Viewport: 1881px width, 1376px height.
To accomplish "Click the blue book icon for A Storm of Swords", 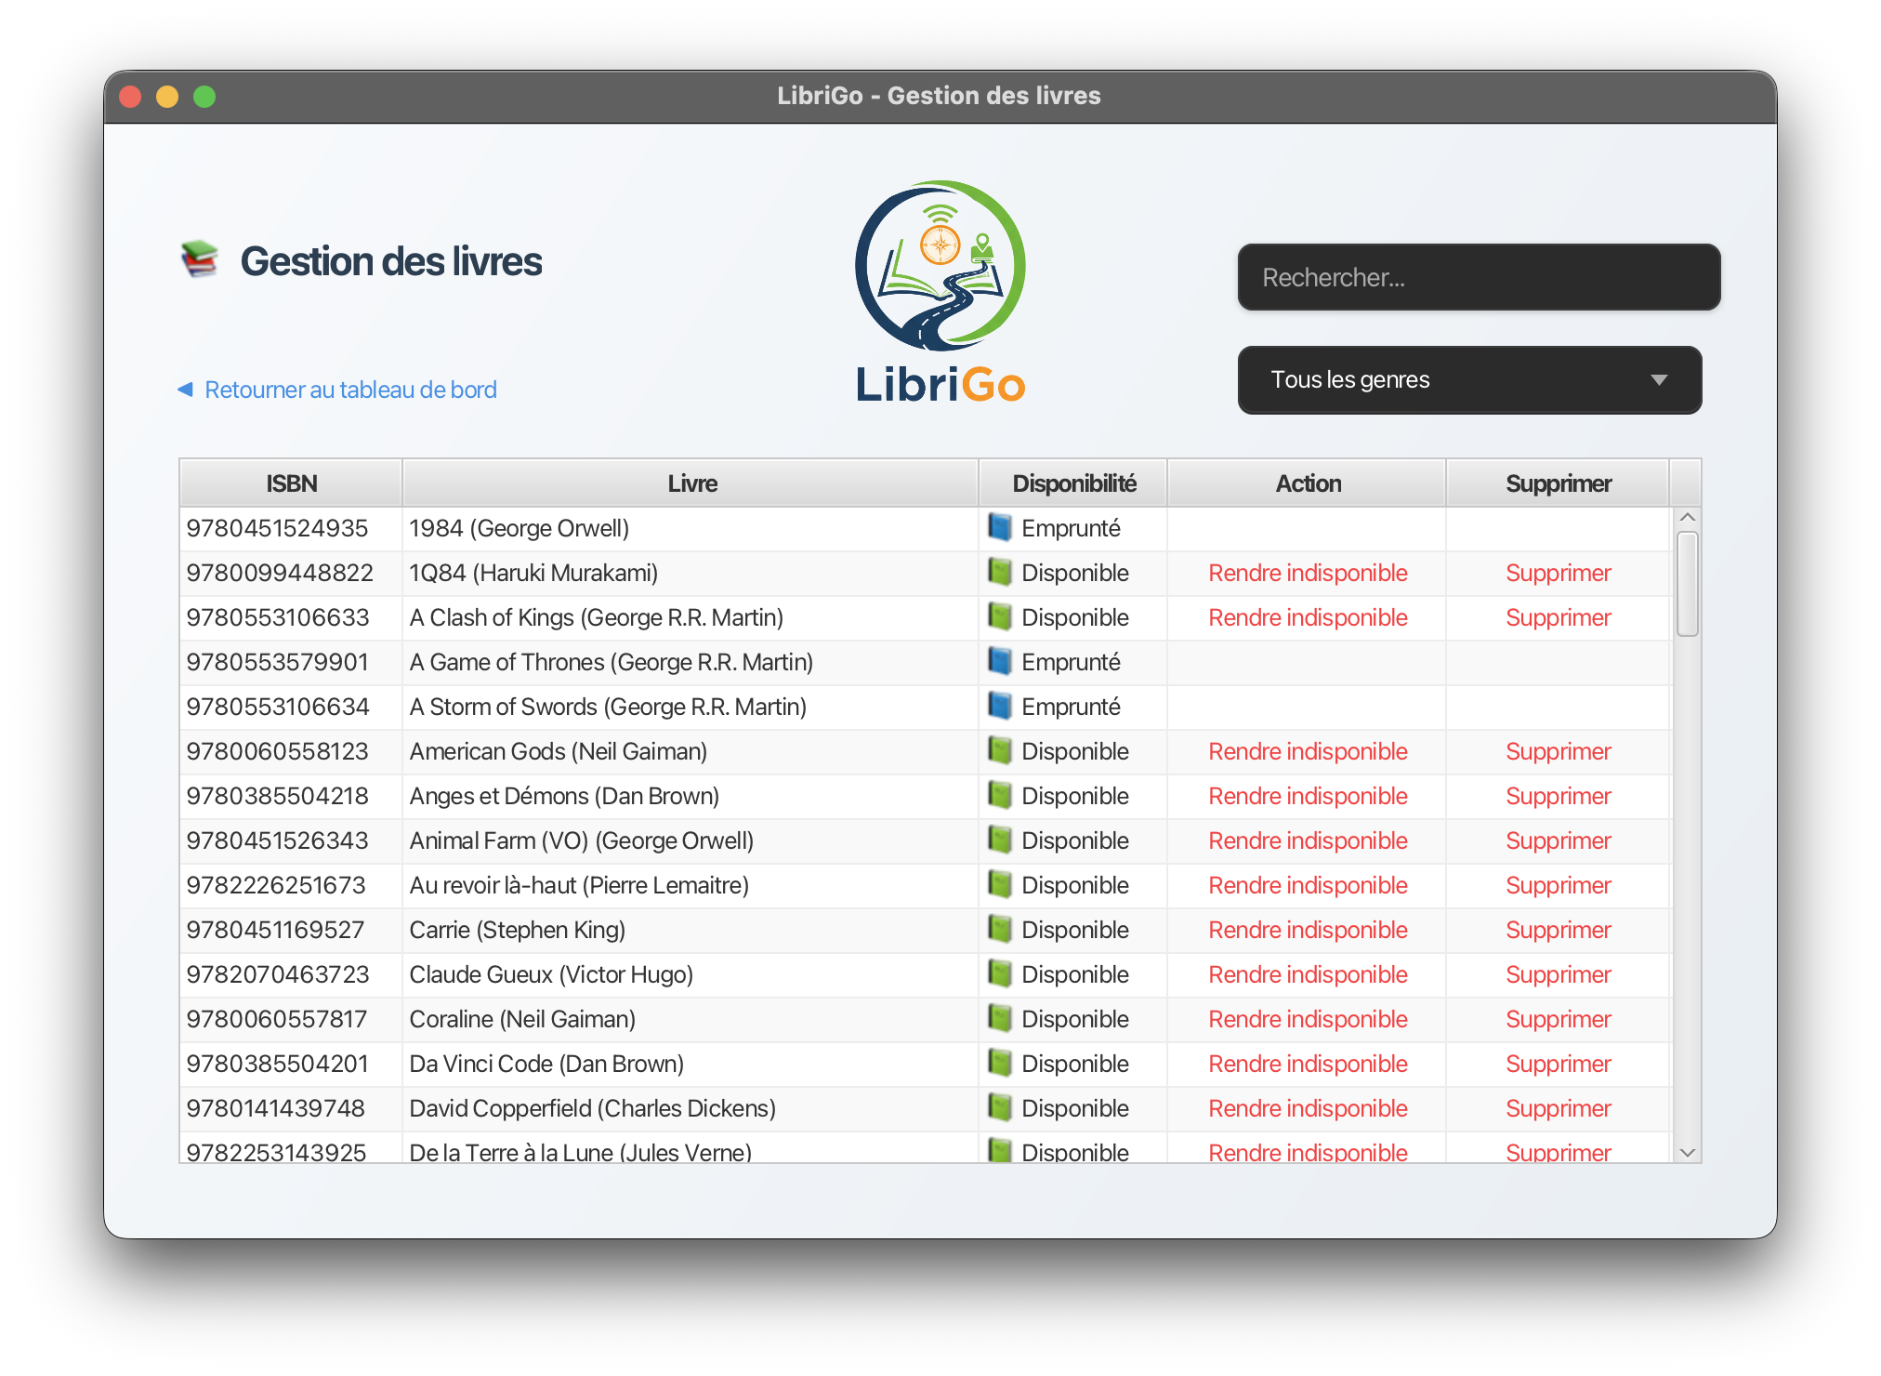I will [x=1000, y=707].
